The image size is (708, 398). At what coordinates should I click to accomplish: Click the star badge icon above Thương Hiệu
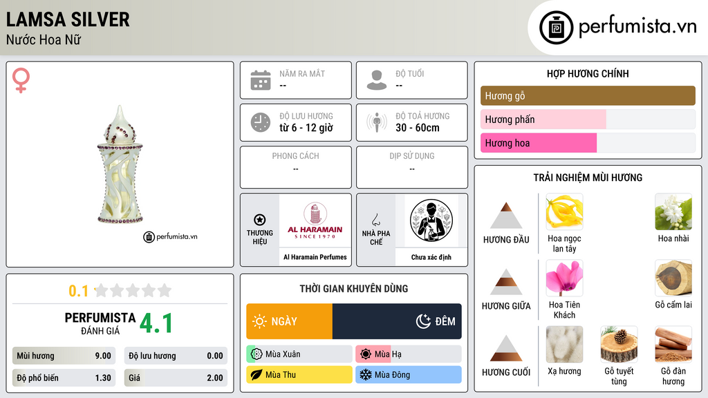pyautogui.click(x=260, y=220)
